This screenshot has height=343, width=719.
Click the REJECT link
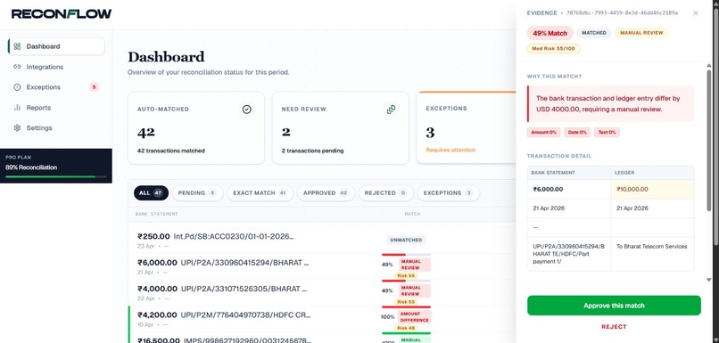coord(614,327)
